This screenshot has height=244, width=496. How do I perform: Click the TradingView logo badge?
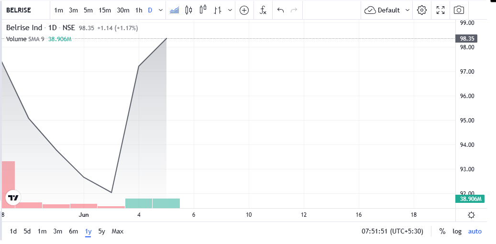tap(13, 198)
